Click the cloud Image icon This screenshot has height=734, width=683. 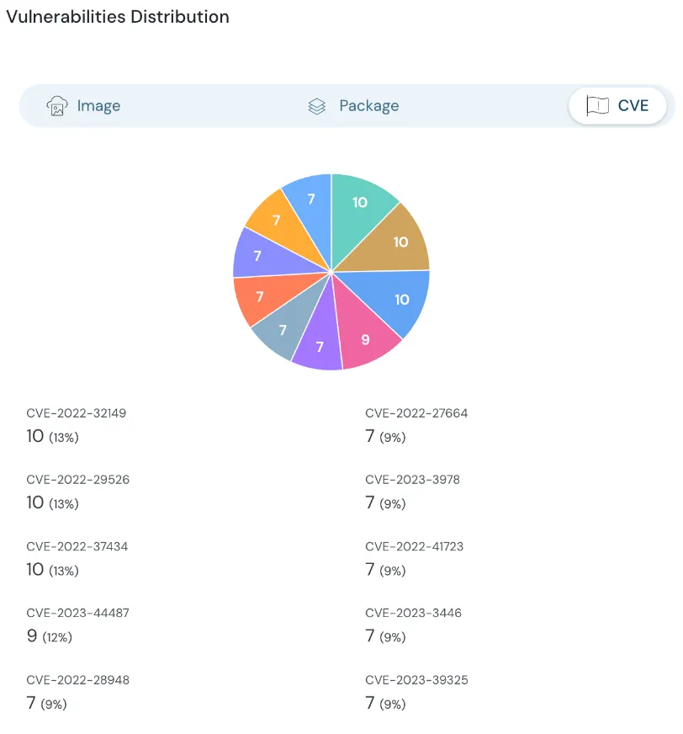tap(56, 105)
